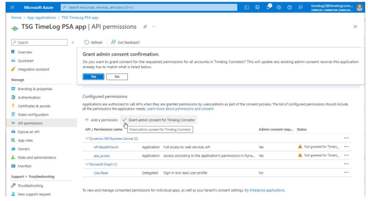Click the API / Permissions name column header
Image resolution: width=368 pixels, height=201 pixels.
[103, 129]
